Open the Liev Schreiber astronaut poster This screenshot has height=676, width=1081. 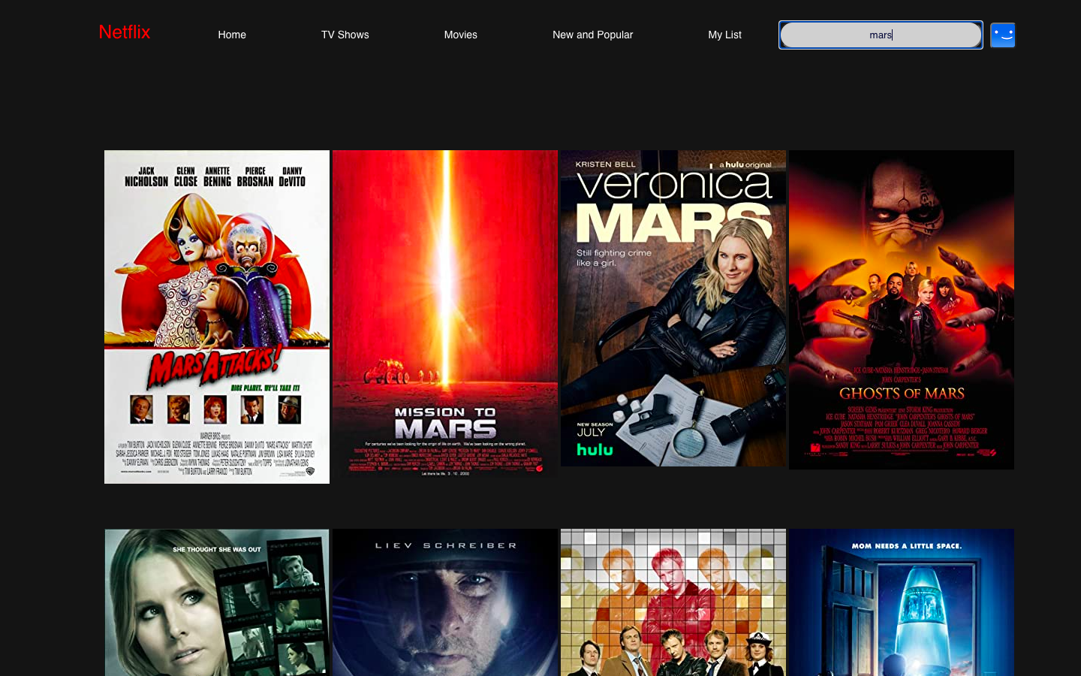point(445,602)
